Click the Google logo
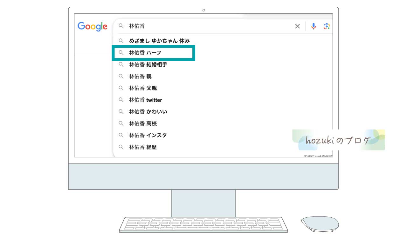Image resolution: width=407 pixels, height=238 pixels. (x=93, y=27)
